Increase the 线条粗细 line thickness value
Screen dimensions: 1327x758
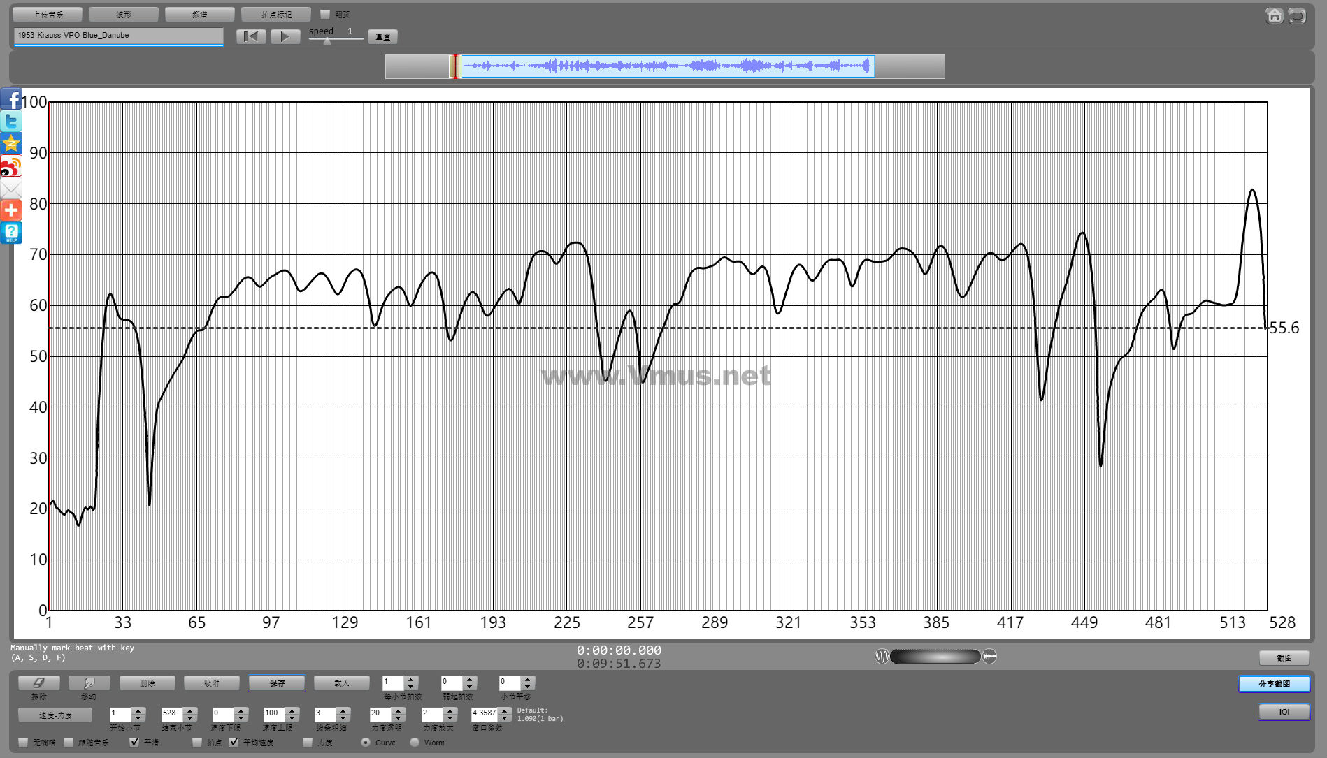coord(343,710)
